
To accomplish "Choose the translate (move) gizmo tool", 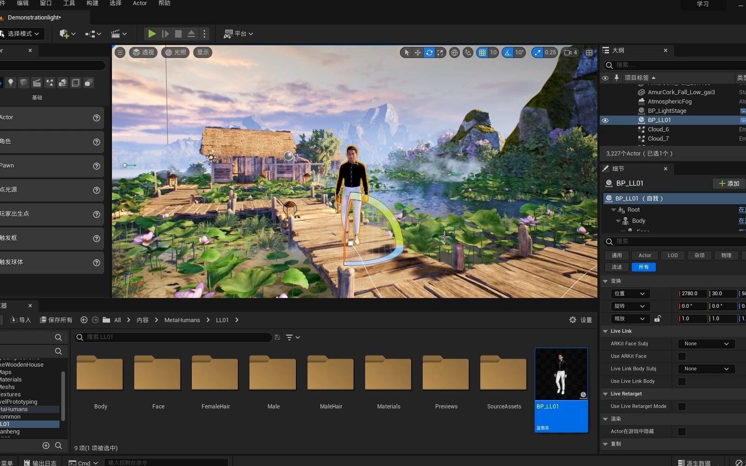I will pos(418,52).
